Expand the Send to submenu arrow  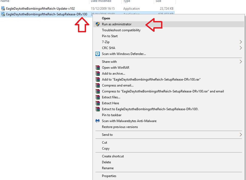241,134
